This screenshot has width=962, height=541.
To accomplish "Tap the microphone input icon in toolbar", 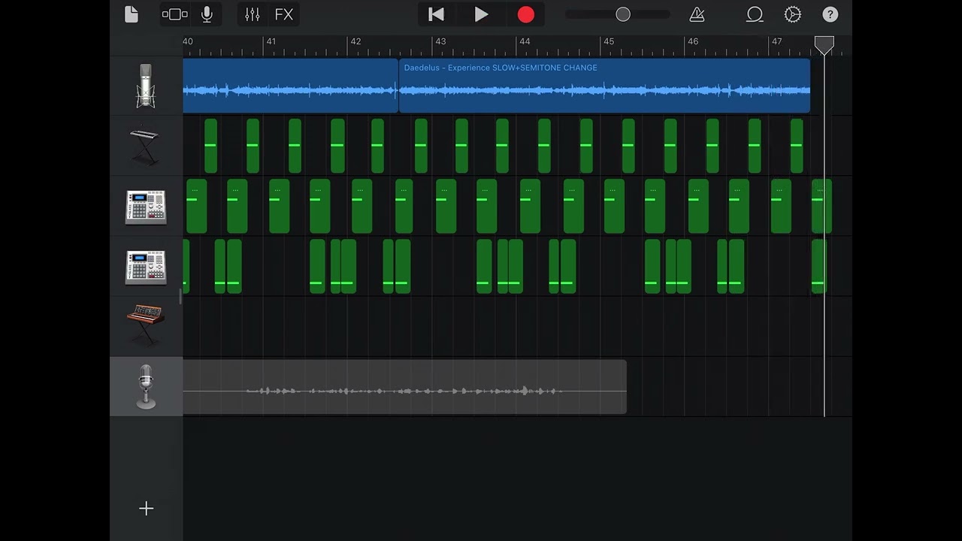I will click(x=207, y=14).
